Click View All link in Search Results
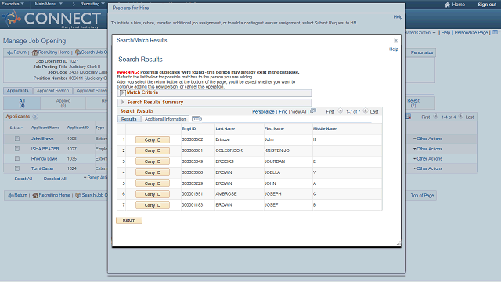The image size is (501, 282). point(299,111)
